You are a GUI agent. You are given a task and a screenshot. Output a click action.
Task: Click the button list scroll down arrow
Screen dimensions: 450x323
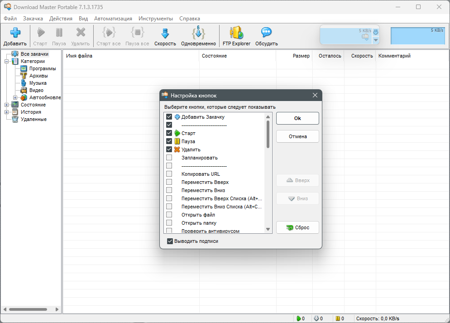(268, 229)
